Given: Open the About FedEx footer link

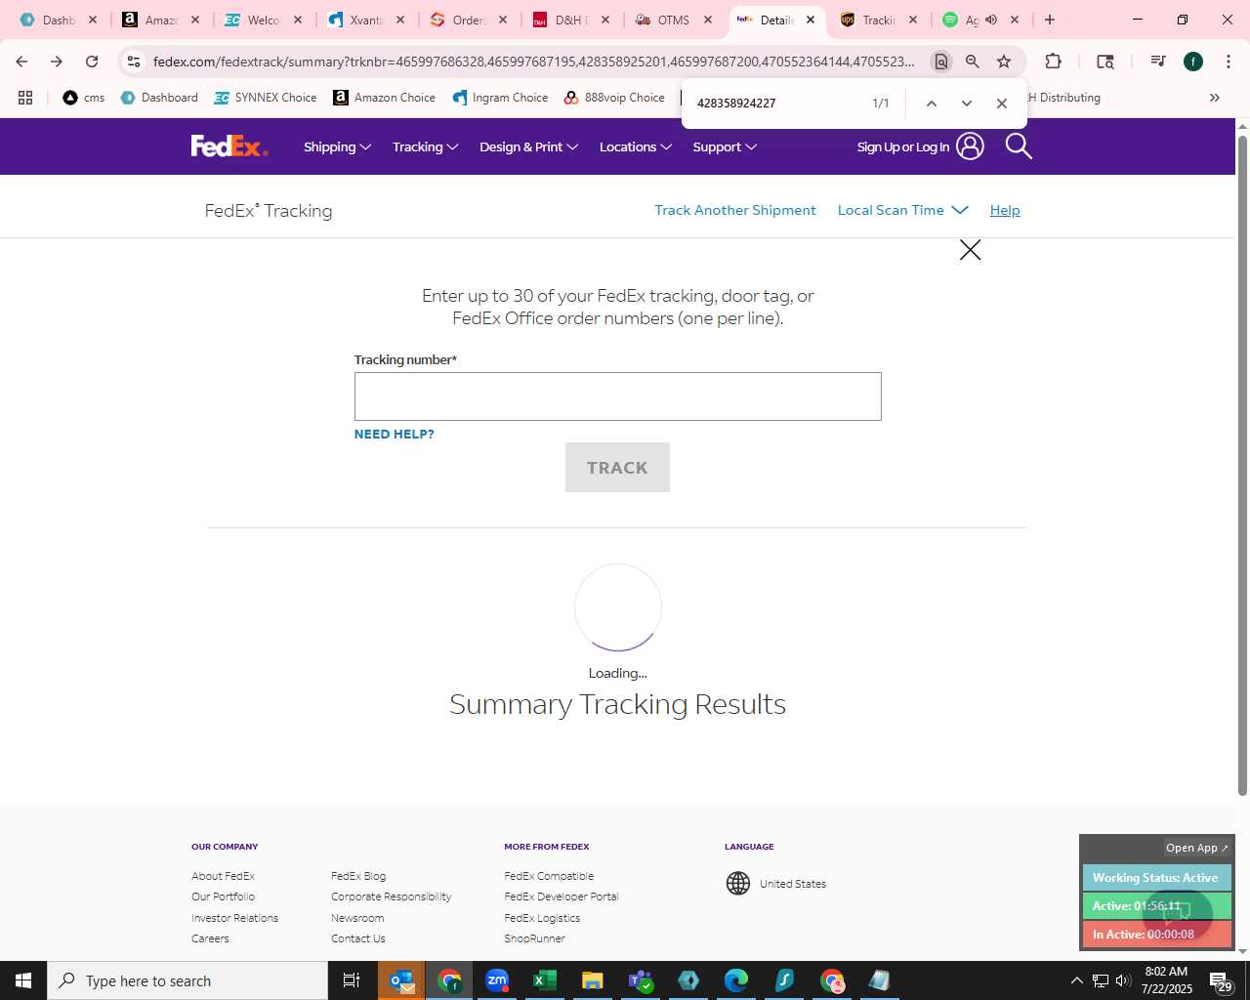Looking at the screenshot, I should pos(223,876).
